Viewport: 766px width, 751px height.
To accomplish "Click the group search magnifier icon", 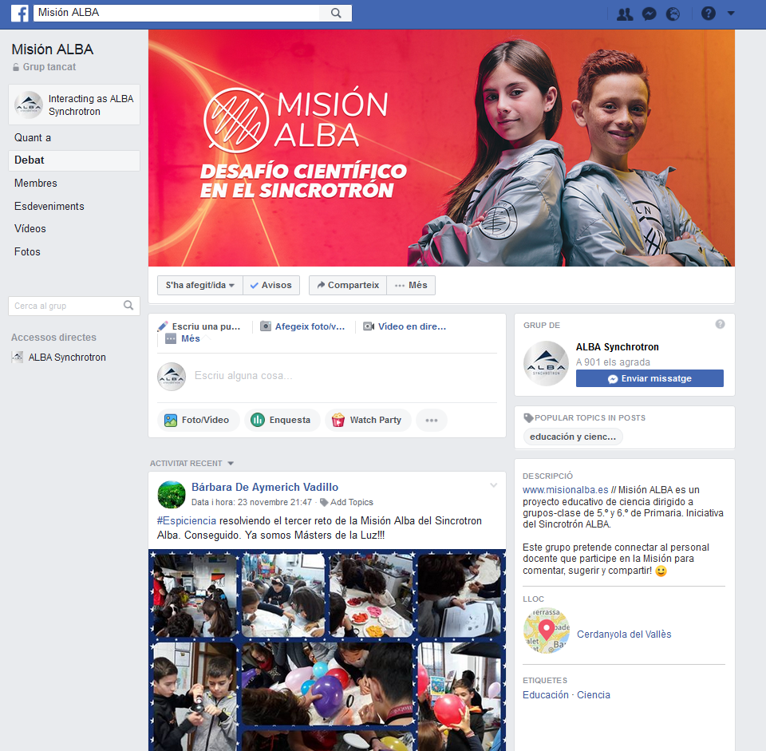I will coord(128,306).
